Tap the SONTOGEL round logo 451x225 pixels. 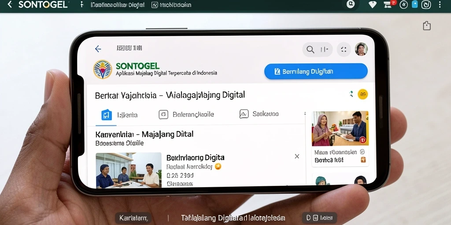pyautogui.click(x=102, y=69)
